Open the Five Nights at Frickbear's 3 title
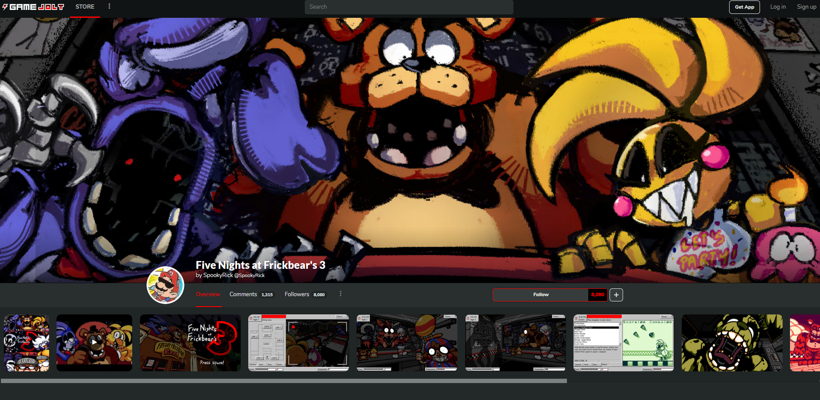820x400 pixels. pos(260,265)
